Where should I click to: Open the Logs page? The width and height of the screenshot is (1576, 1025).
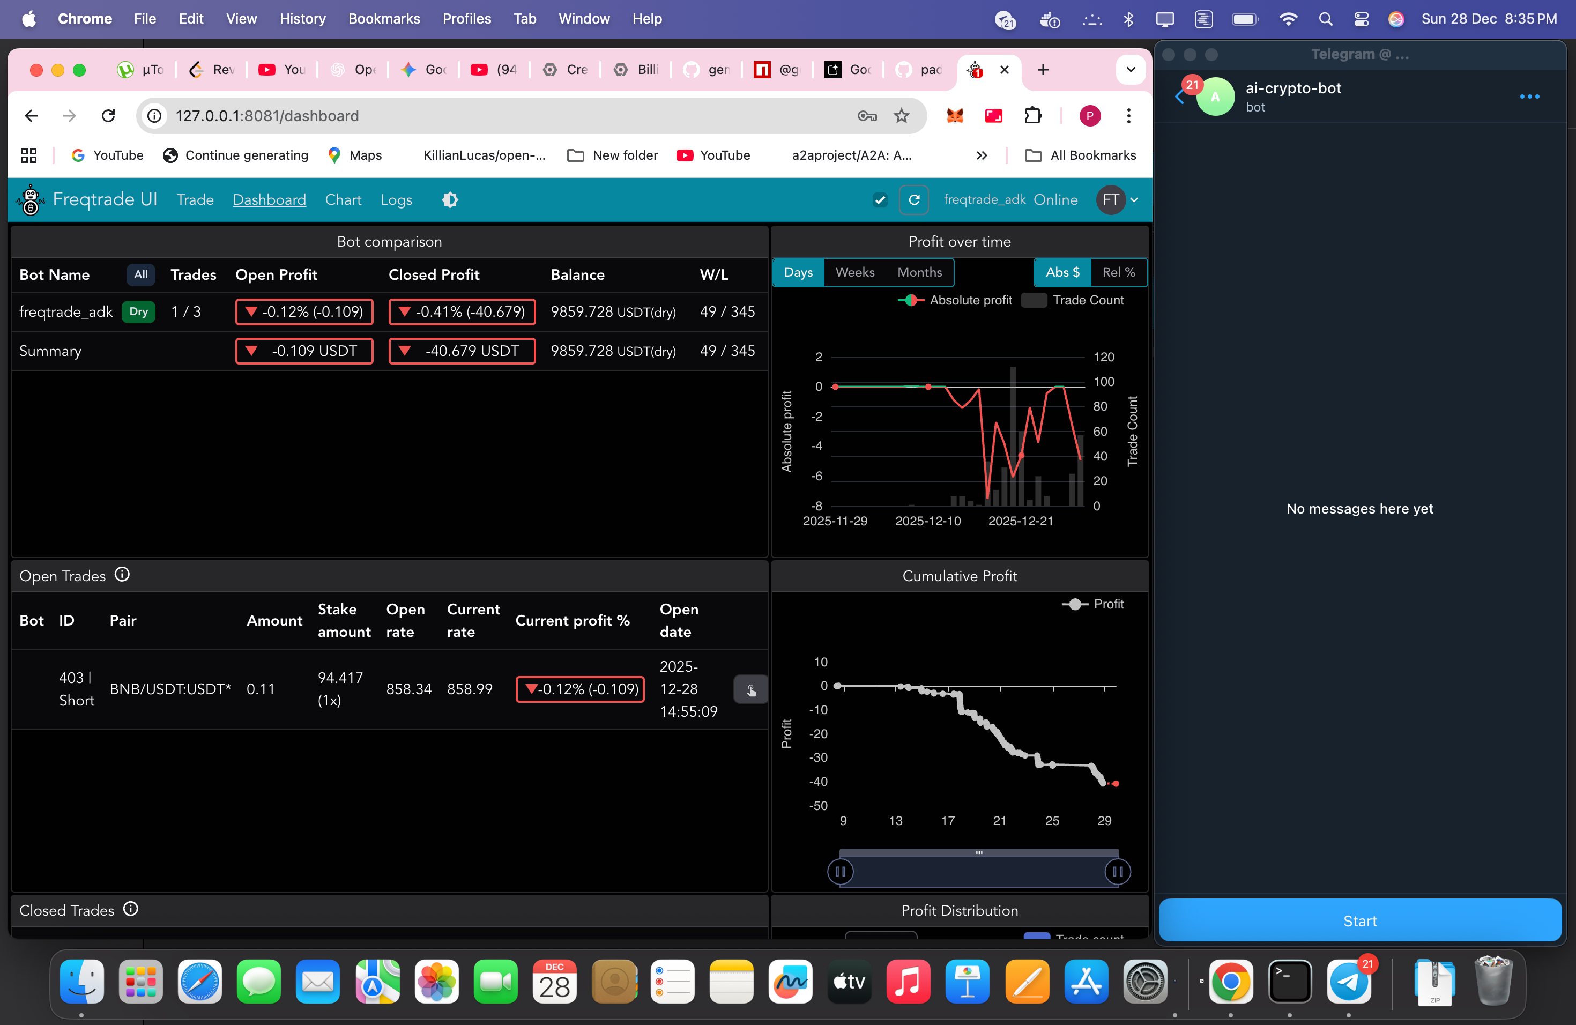pyautogui.click(x=396, y=200)
